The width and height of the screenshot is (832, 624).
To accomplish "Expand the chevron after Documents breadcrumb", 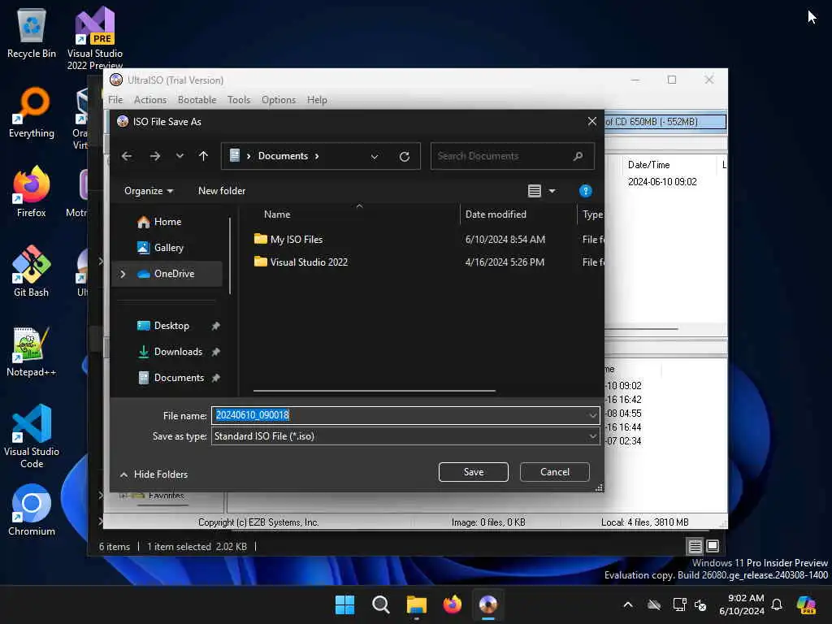I will [x=317, y=156].
